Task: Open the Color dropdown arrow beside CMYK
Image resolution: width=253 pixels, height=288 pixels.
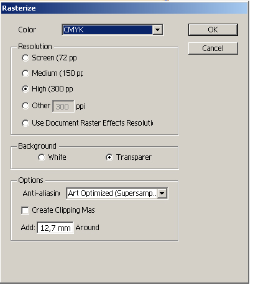Action: click(x=157, y=30)
